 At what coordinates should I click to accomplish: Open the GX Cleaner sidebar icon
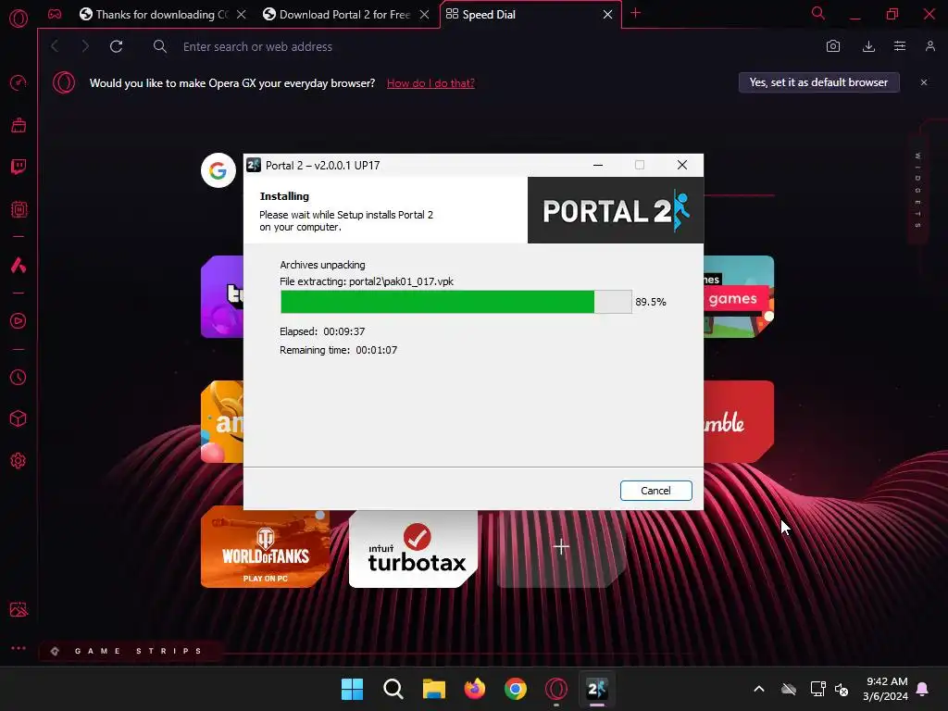pos(19,125)
